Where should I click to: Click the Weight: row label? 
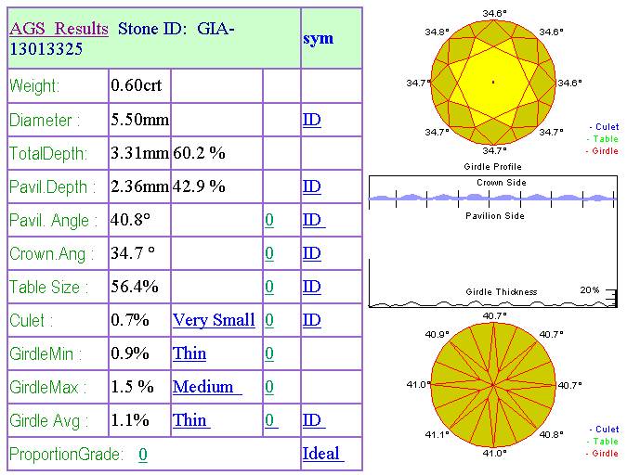pyautogui.click(x=34, y=86)
